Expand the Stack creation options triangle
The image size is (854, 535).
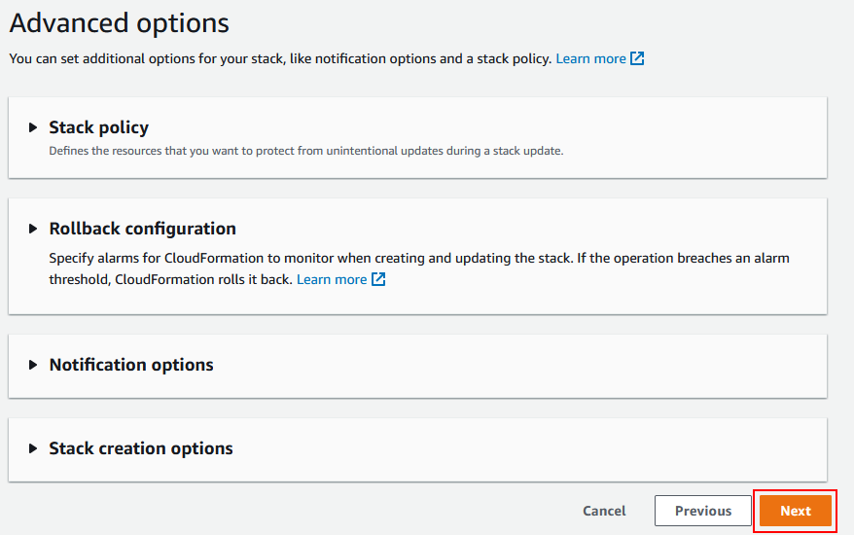33,448
